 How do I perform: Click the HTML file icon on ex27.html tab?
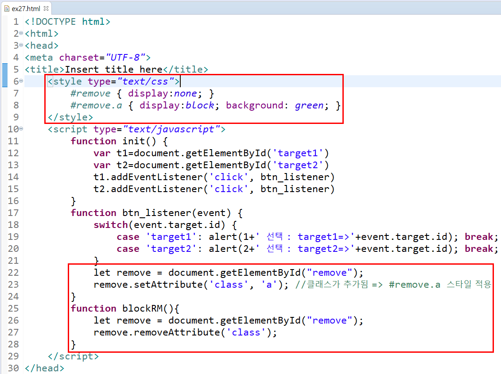[7, 8]
